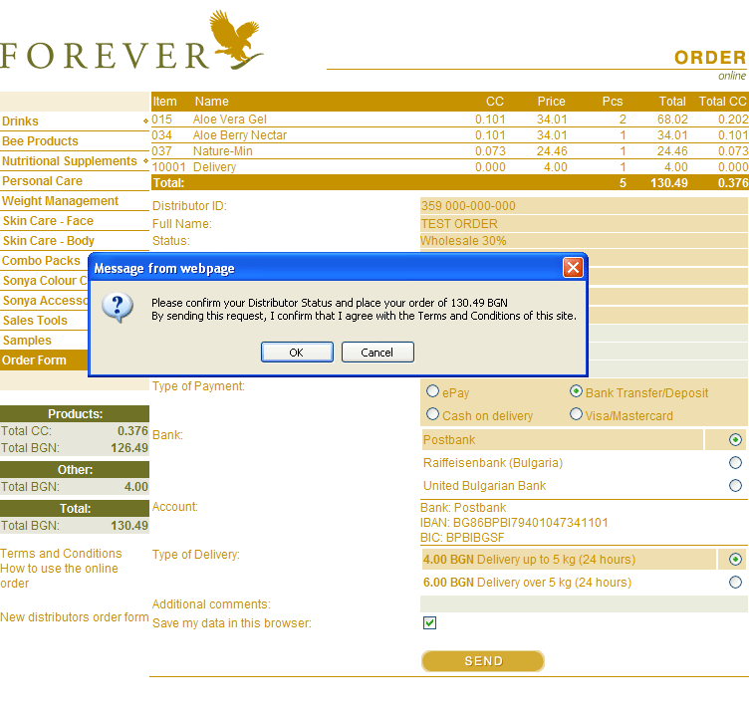Click the BIC: BPBIBGSF text

click(x=462, y=538)
